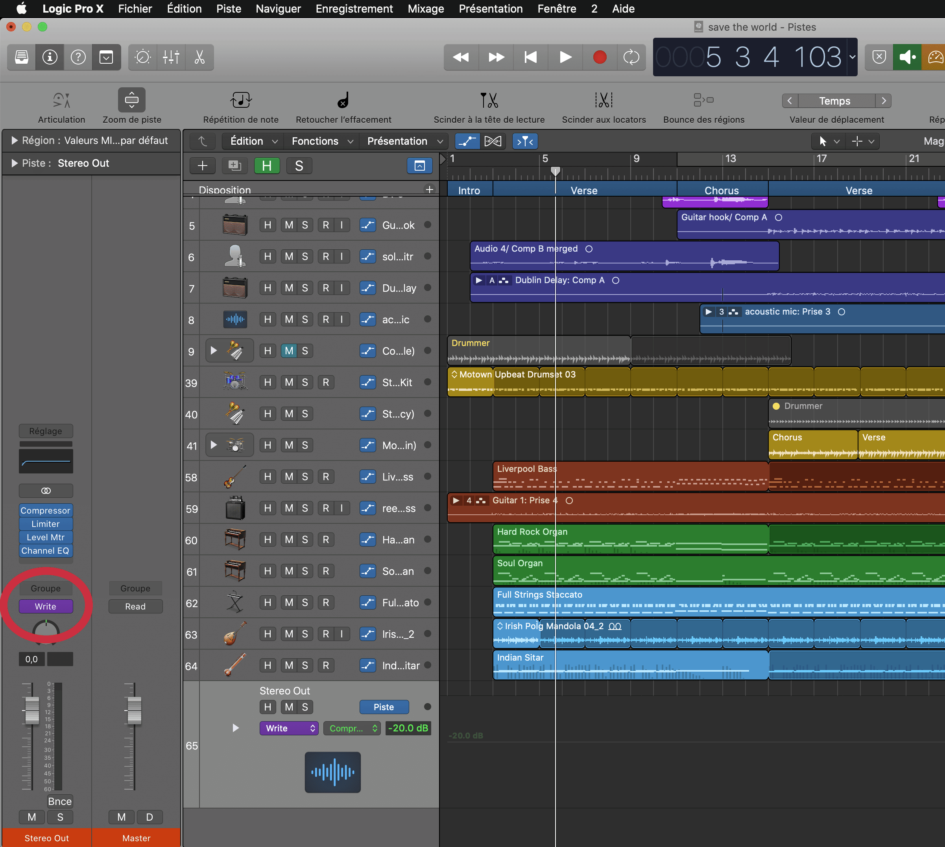Add new track with plus button
Image resolution: width=945 pixels, height=847 pixels.
point(203,166)
